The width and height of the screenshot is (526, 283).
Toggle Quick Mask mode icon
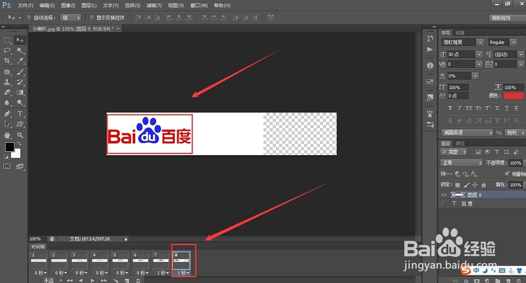pyautogui.click(x=7, y=166)
